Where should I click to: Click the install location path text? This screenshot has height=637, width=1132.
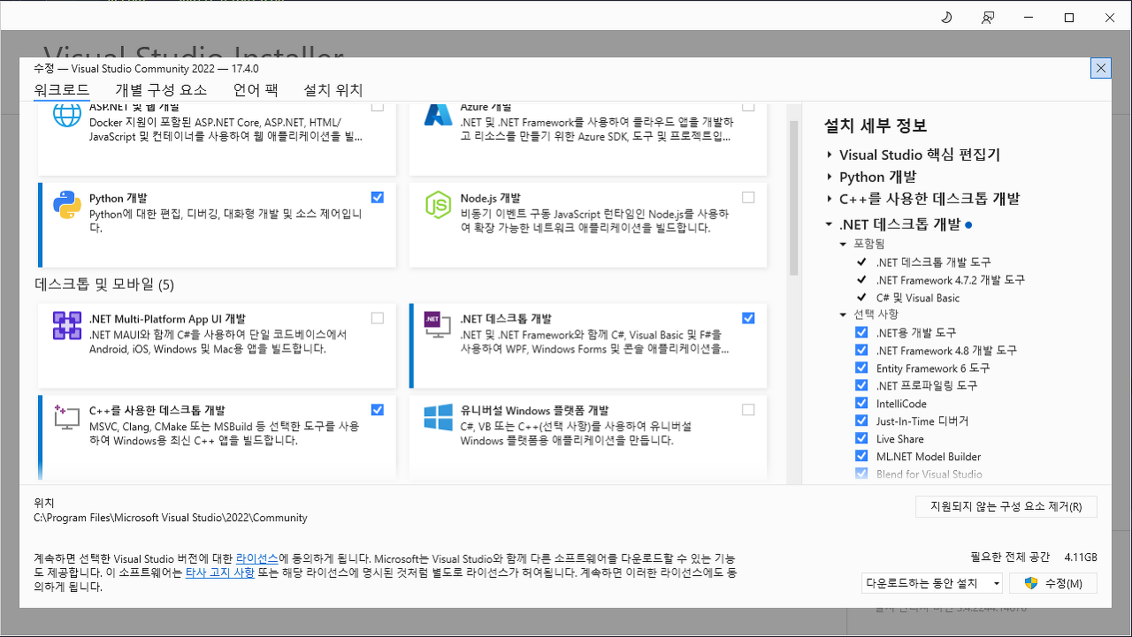click(171, 518)
